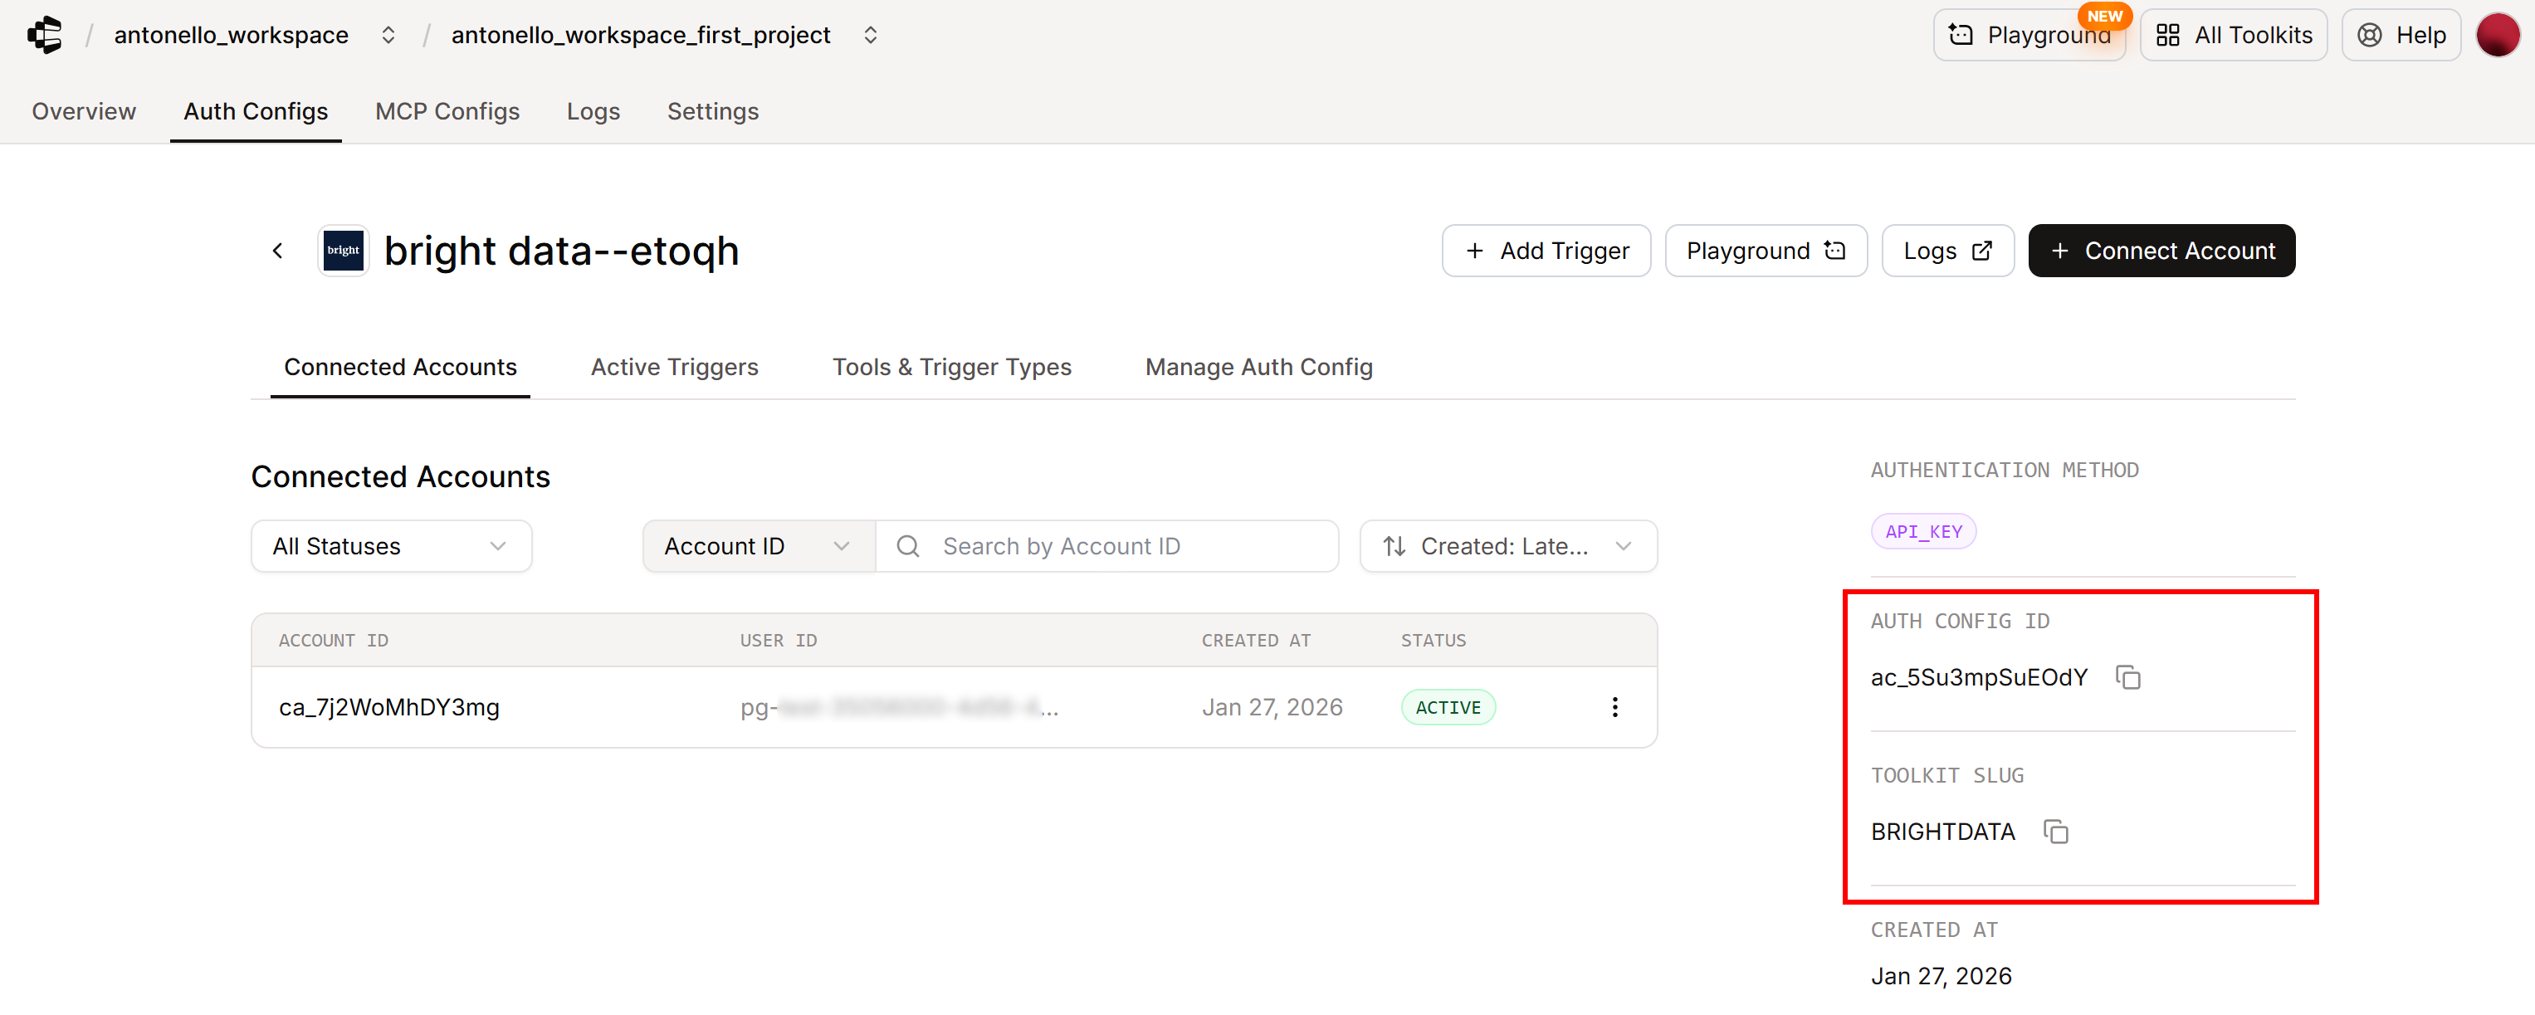
Task: Click the Connect Account button
Action: tap(2161, 250)
